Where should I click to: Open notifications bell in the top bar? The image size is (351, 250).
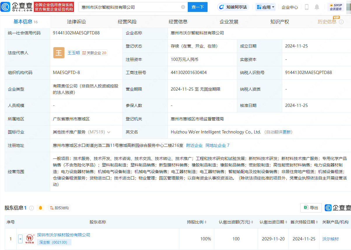point(317,7)
